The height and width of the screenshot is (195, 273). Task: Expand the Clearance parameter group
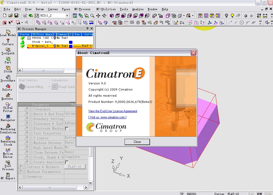point(31,109)
